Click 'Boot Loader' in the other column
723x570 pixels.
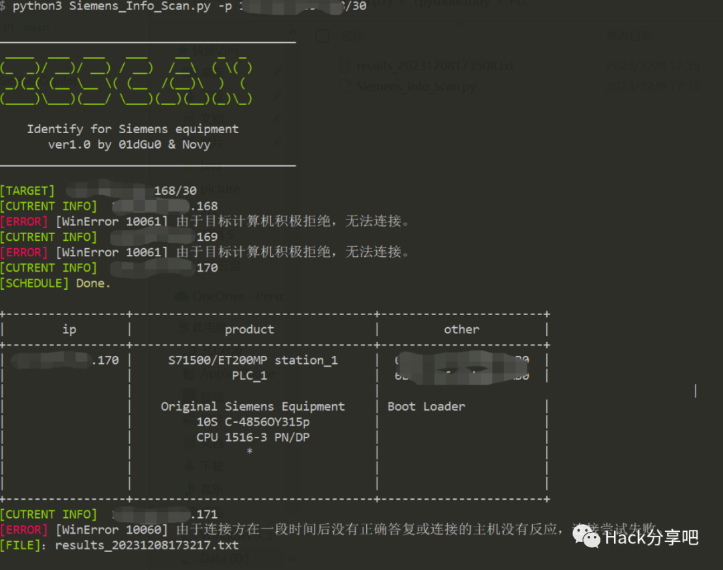click(x=426, y=406)
